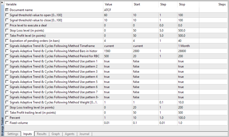Open the Timeframe value 'current' dropdown
This screenshot has height=137, width=229.
click(x=118, y=46)
